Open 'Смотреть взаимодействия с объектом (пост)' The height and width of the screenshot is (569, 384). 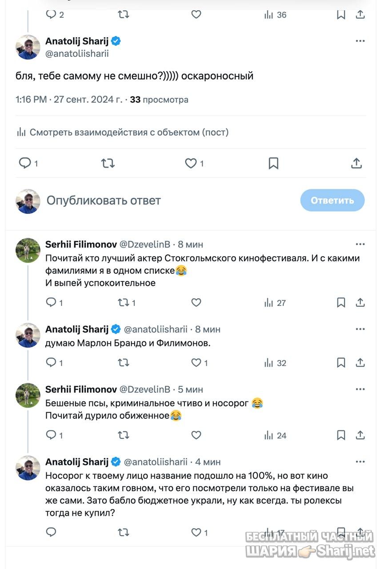(x=123, y=132)
